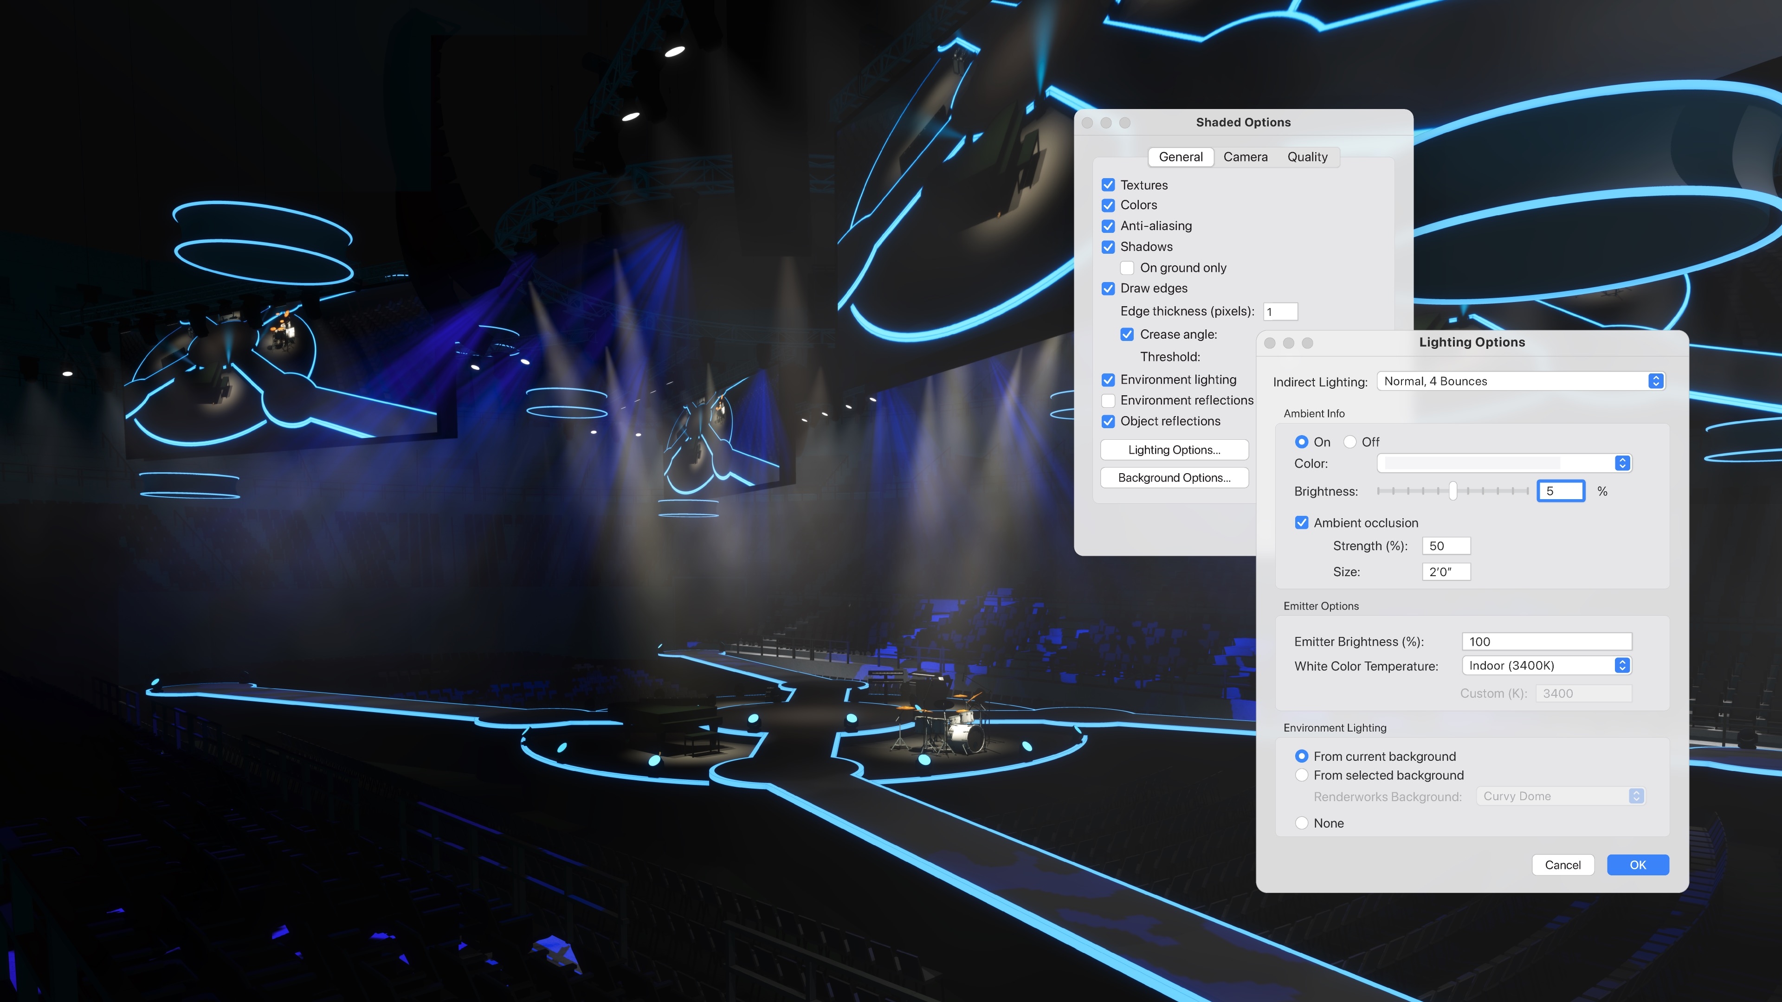The width and height of the screenshot is (1782, 1002).
Task: Enable shadows On ground only
Action: coord(1127,268)
